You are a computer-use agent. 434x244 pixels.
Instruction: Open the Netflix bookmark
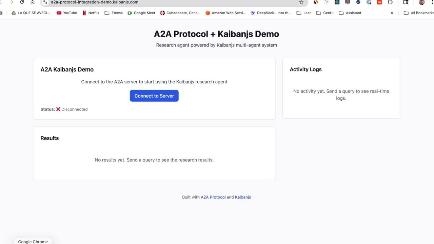tap(91, 13)
